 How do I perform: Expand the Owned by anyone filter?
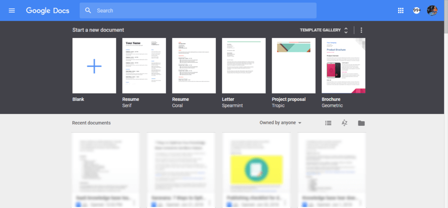coord(280,123)
